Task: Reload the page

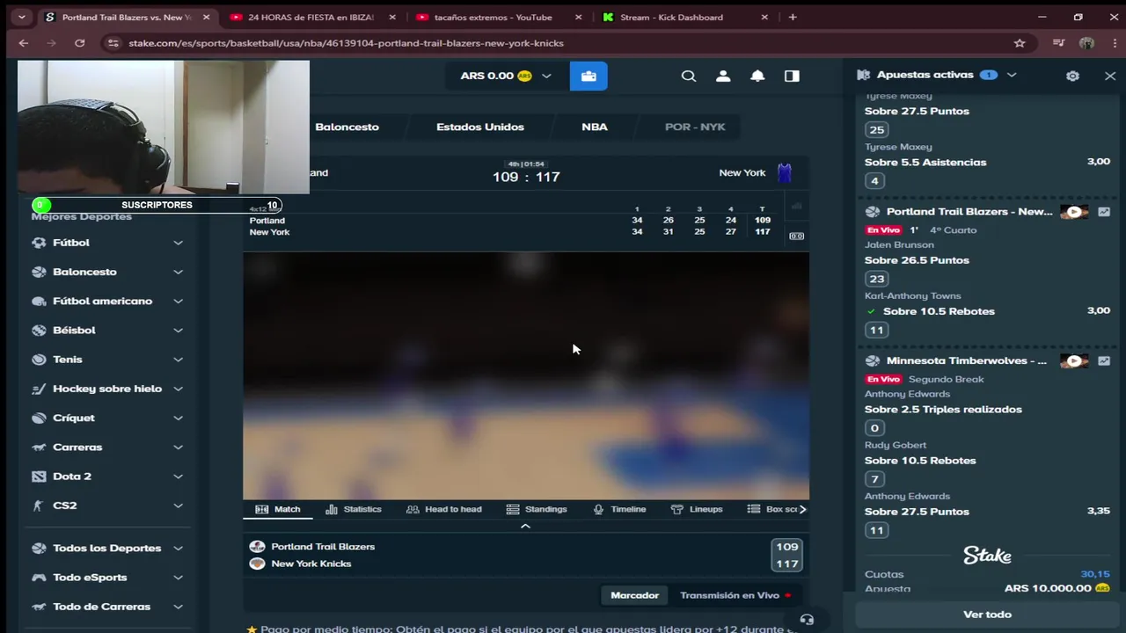Action: click(80, 43)
